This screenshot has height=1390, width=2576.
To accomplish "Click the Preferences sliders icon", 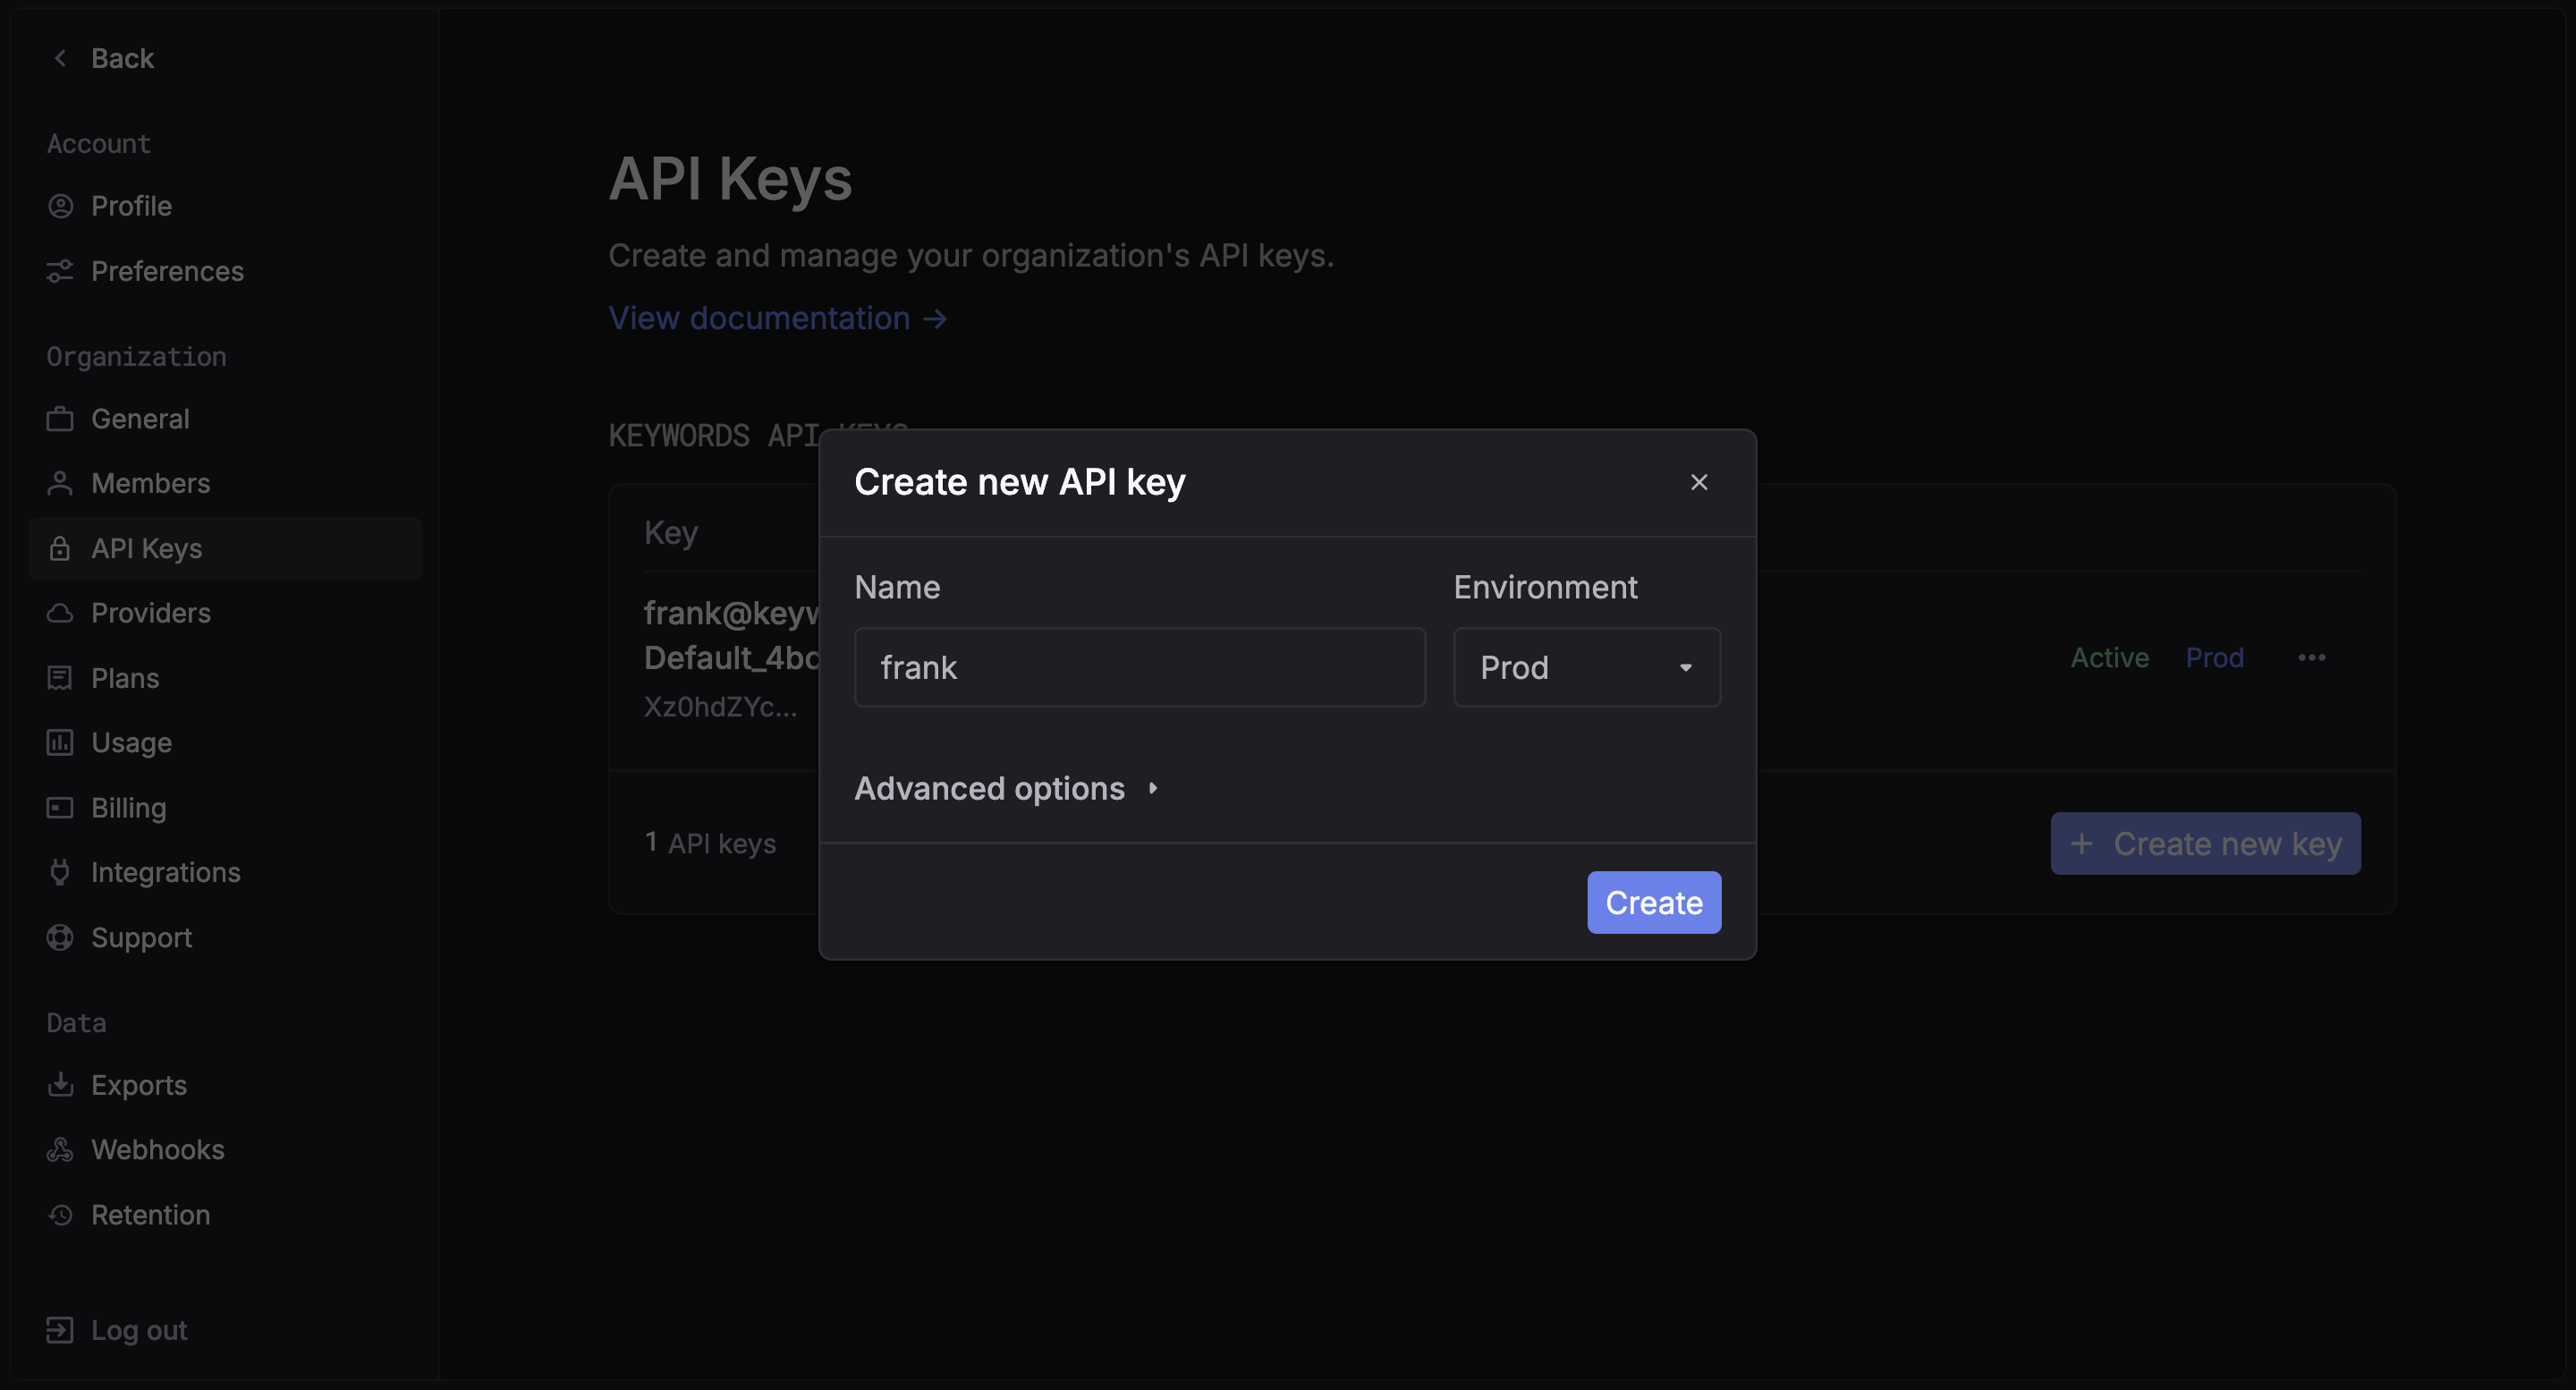I will tap(60, 271).
